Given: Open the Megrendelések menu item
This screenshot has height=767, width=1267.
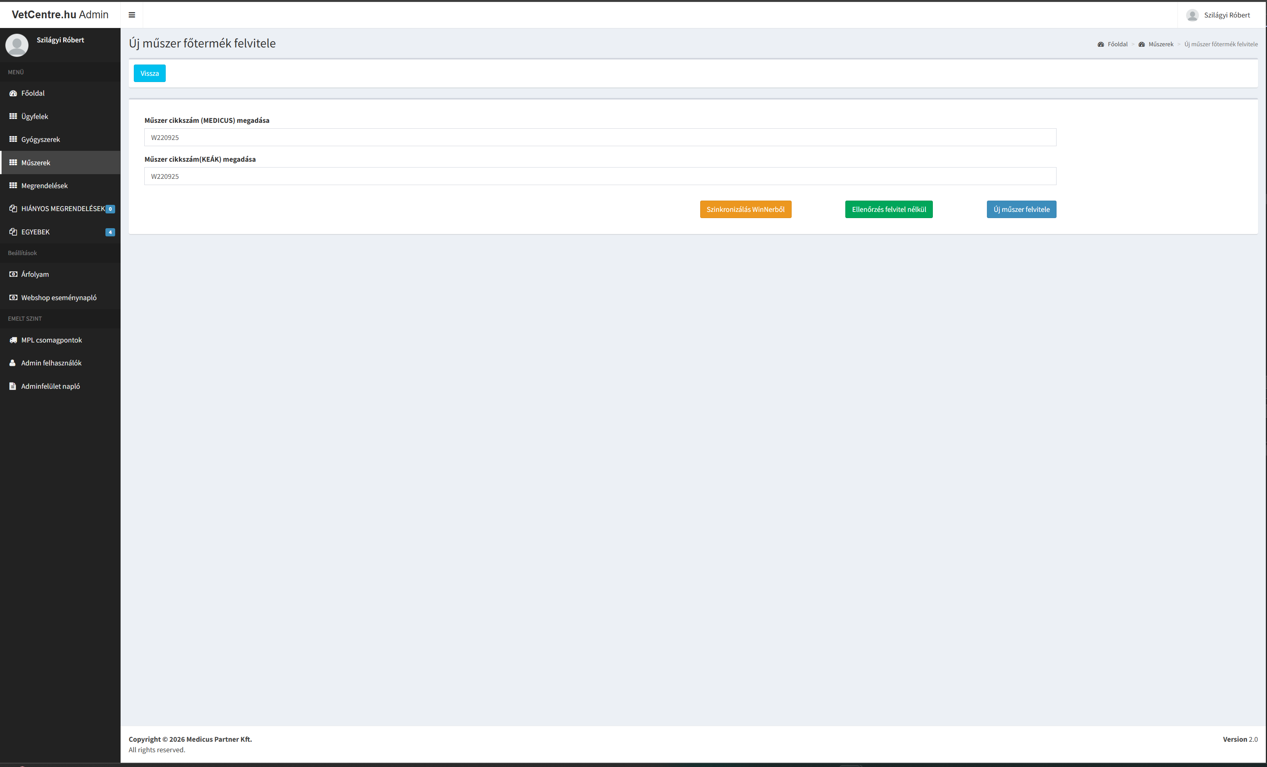Looking at the screenshot, I should 44,185.
